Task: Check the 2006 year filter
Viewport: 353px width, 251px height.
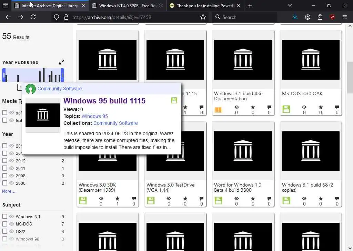Action: pos(4,183)
